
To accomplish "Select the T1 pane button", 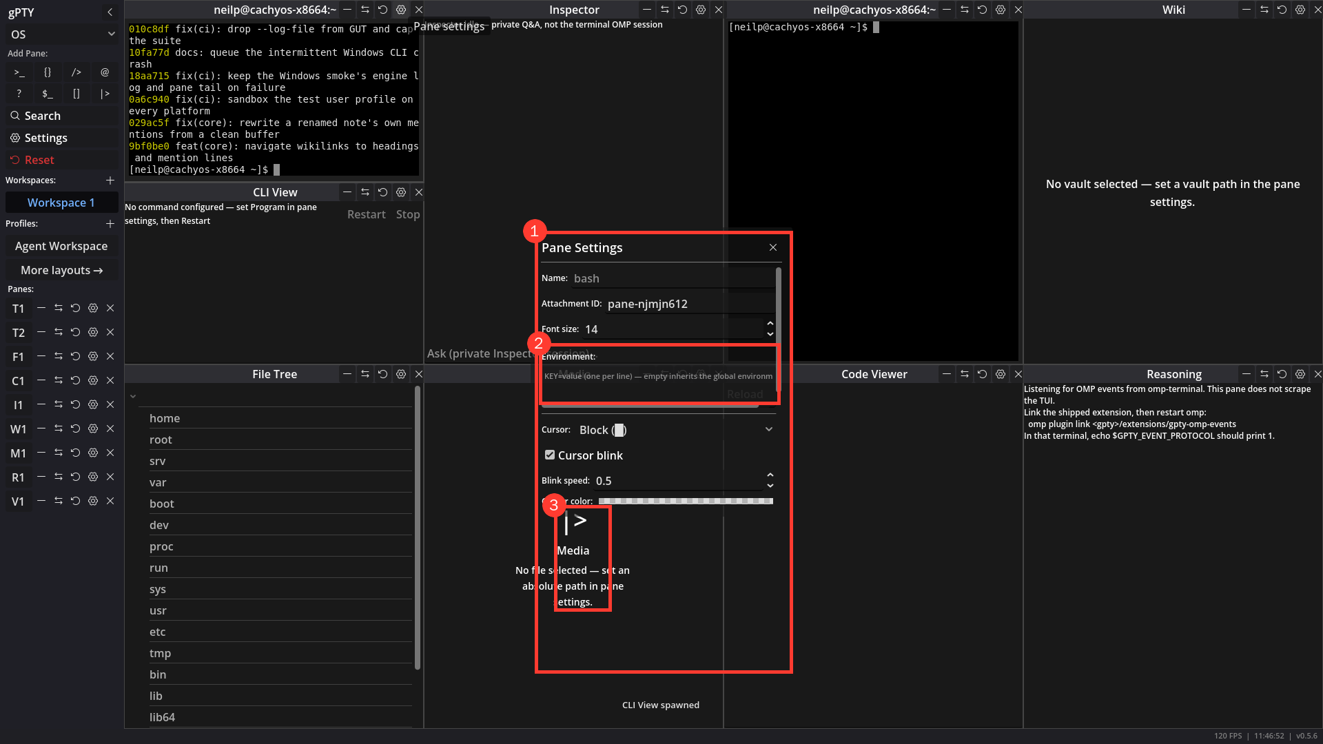I will (19, 309).
